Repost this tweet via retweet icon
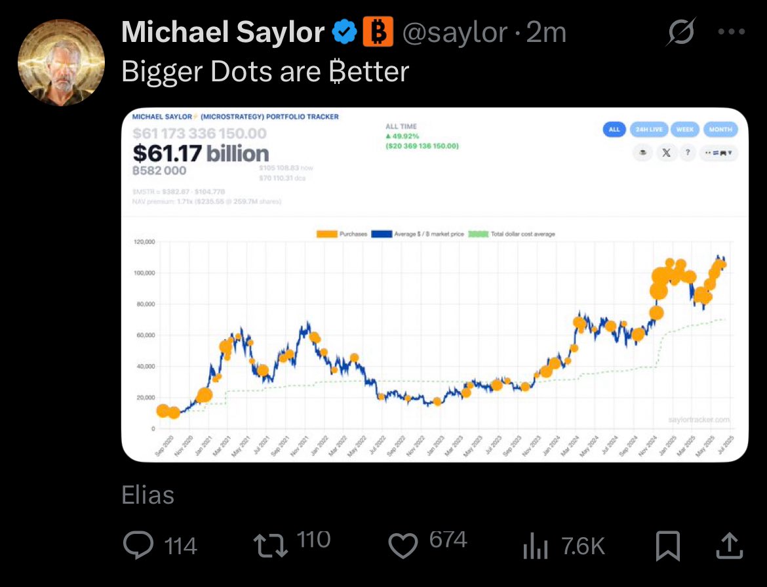 point(271,546)
